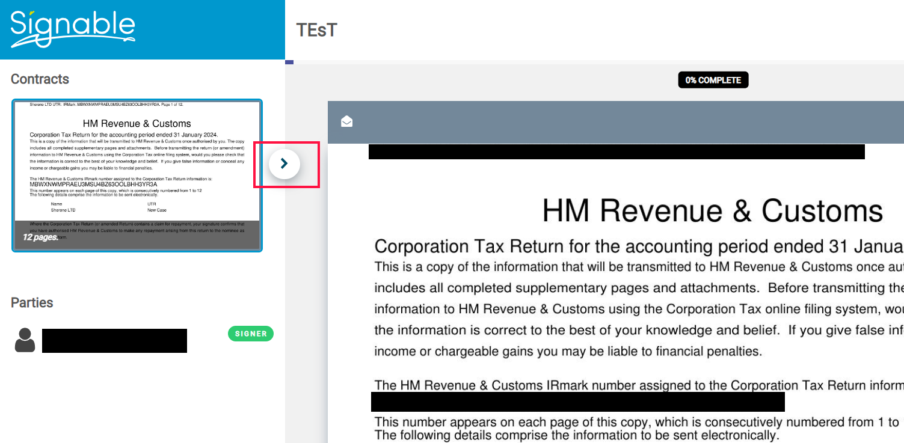904x443 pixels.
Task: Collapse the sidebar with the chevron arrow
Action: click(284, 164)
